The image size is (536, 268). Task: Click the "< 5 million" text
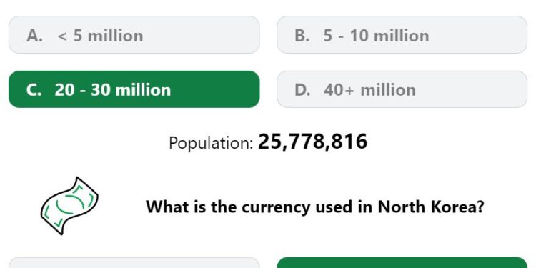click(101, 36)
